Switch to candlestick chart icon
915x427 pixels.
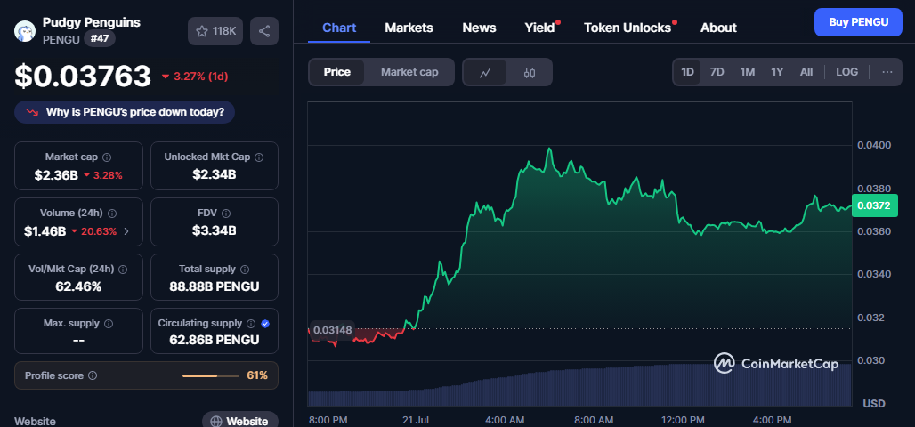point(530,72)
